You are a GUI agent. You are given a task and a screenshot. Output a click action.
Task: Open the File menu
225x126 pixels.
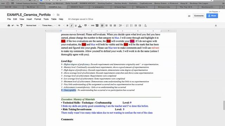[x=9, y=19]
